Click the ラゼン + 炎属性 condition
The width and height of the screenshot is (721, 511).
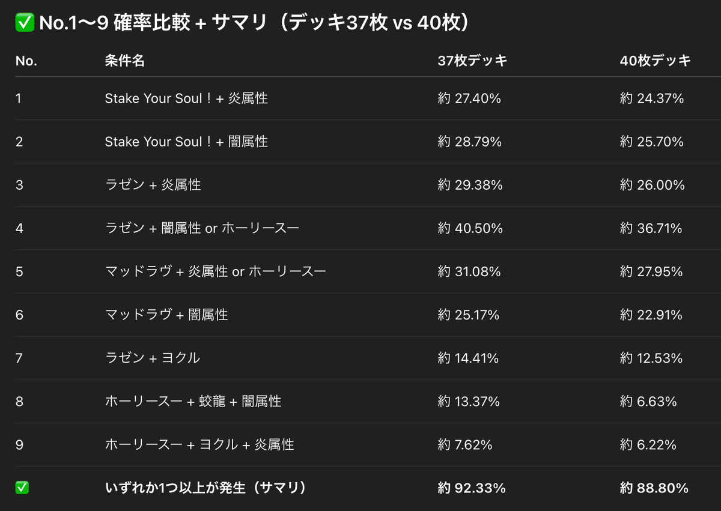(x=153, y=185)
